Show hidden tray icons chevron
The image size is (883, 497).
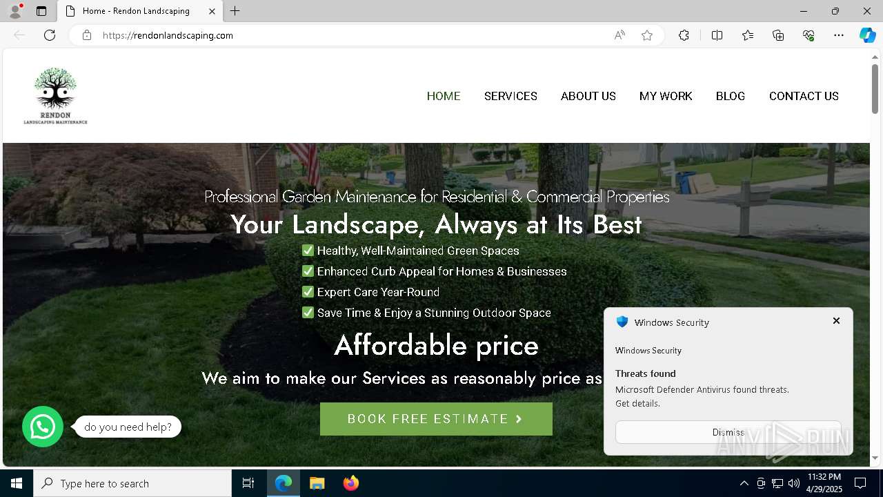tap(744, 483)
